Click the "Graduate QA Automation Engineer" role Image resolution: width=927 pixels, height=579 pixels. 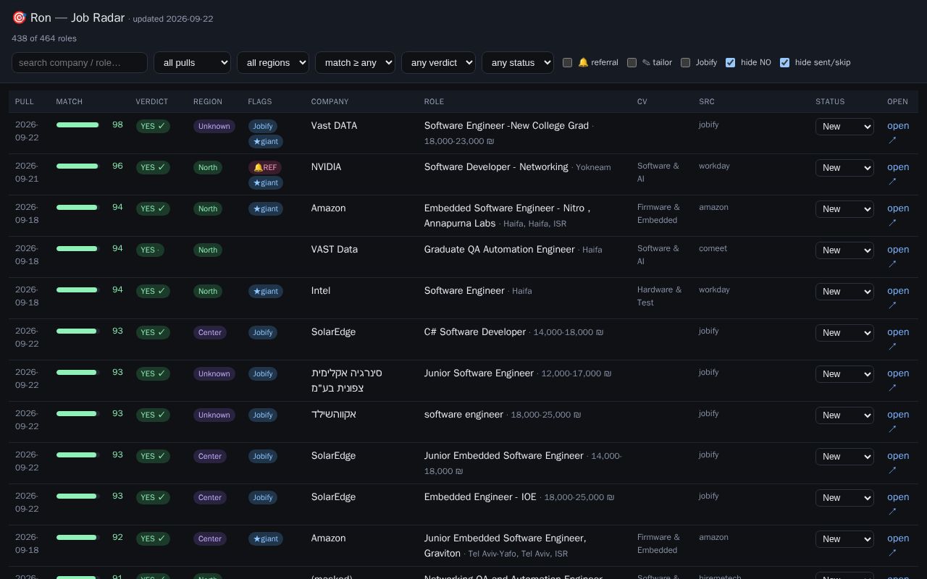click(500, 250)
